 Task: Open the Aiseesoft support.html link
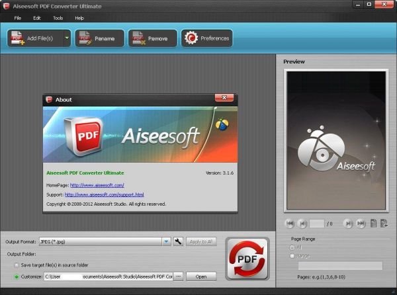(x=104, y=194)
